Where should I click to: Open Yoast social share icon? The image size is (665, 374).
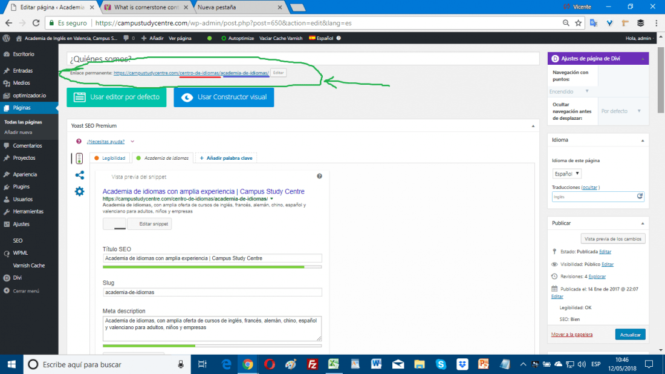[x=79, y=175]
